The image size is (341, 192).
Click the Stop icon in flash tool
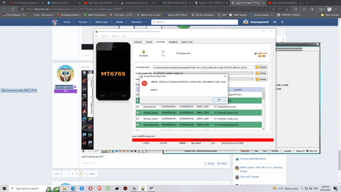(163, 52)
